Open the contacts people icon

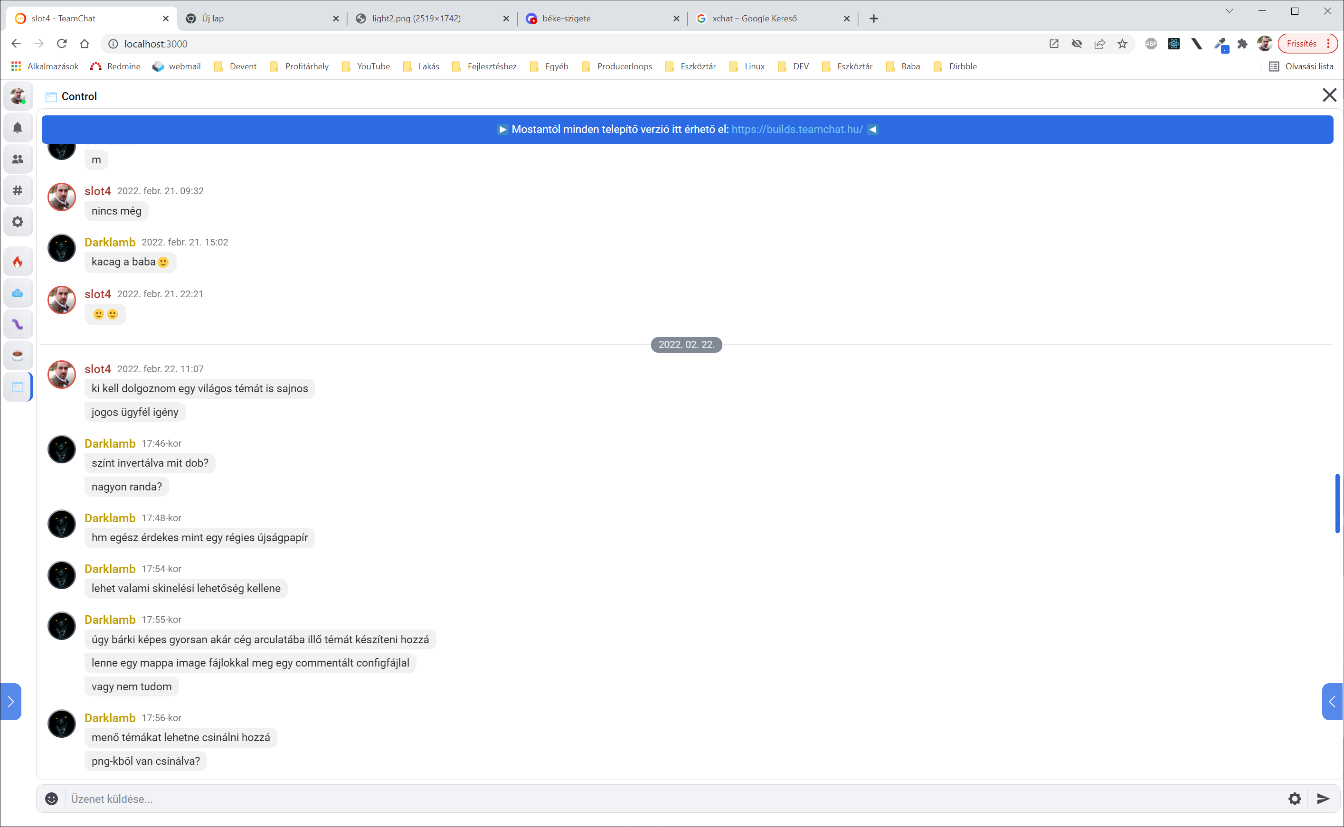[x=18, y=159]
